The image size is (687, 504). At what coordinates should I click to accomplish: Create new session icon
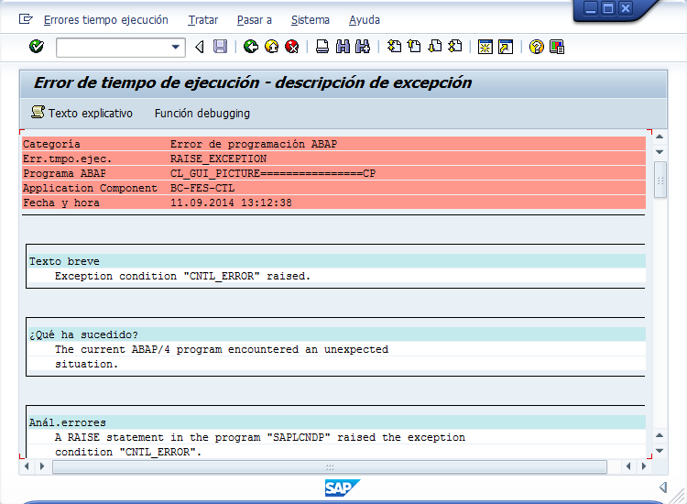(x=485, y=47)
